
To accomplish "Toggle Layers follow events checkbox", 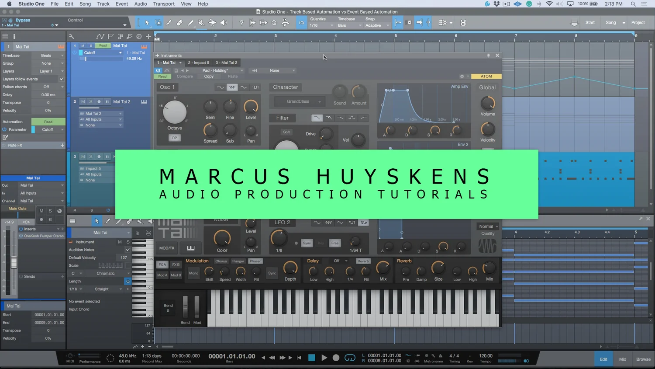I will click(x=62, y=79).
